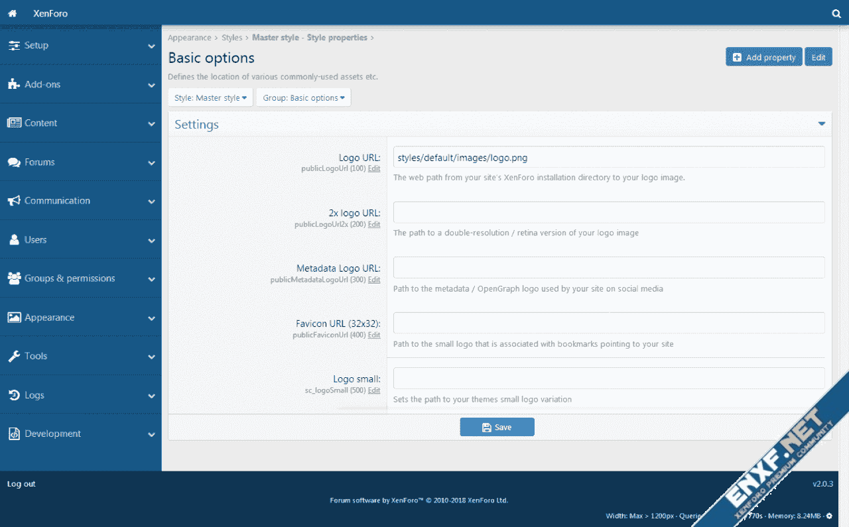This screenshot has width=849, height=527.
Task: Click the Logo URL text field
Action: (x=608, y=158)
